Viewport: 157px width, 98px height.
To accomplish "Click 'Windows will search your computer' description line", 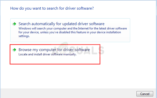I will pyautogui.click(x=73, y=28).
